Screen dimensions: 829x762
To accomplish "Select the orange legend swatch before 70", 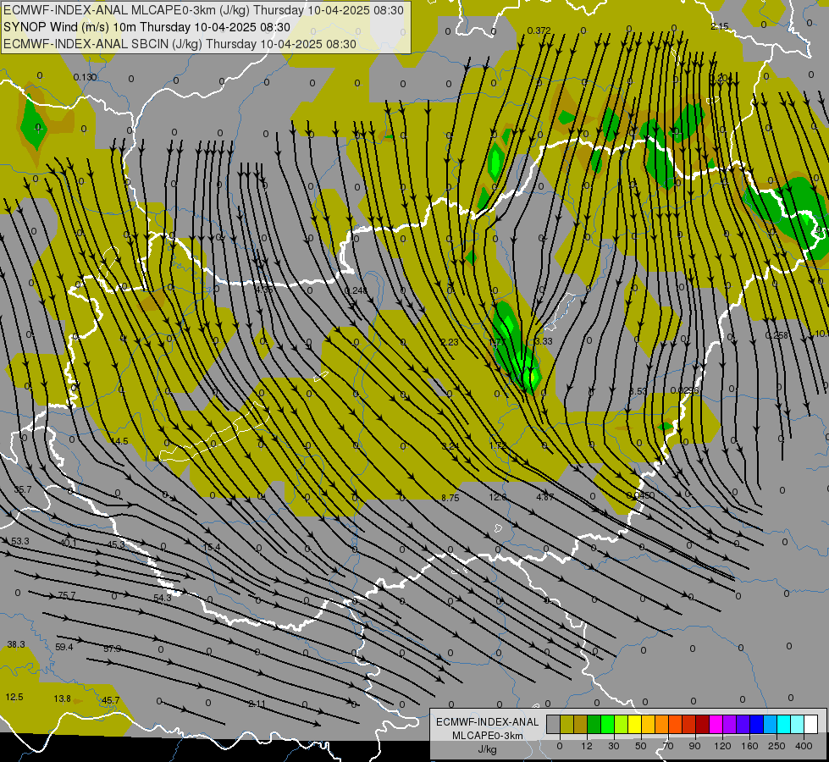I will pos(662,724).
